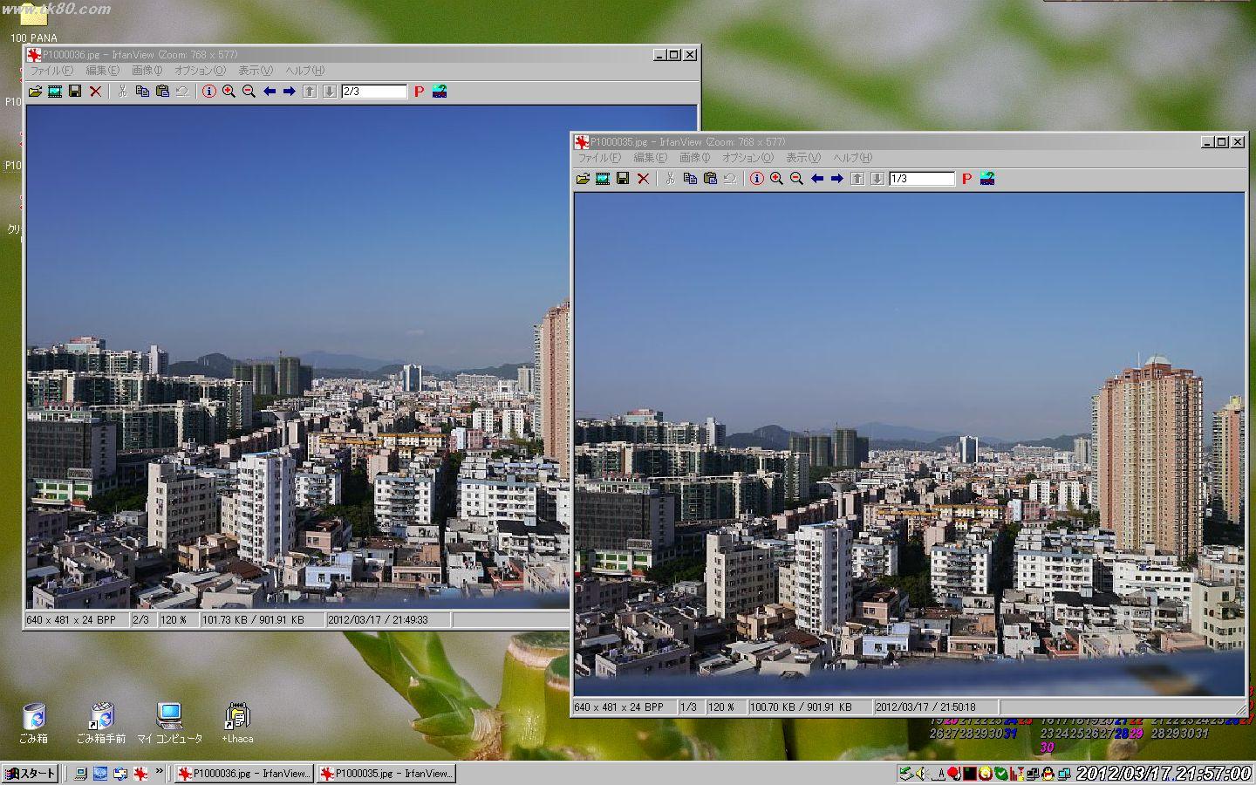Click Open folder icon in P1000036 window
1256x785 pixels.
click(35, 92)
